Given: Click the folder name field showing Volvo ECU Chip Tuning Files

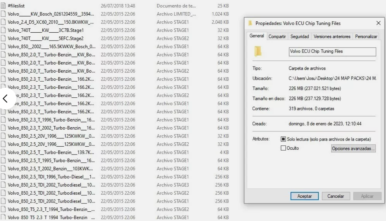Looking at the screenshot, I should (x=332, y=51).
